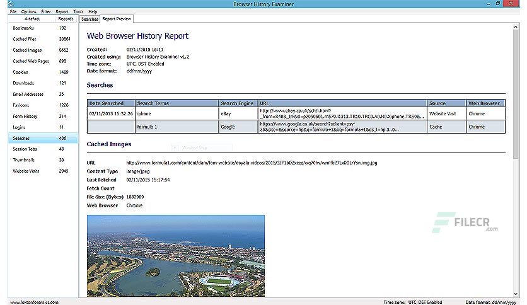Open the Options menu
527x305 pixels.
(28, 11)
